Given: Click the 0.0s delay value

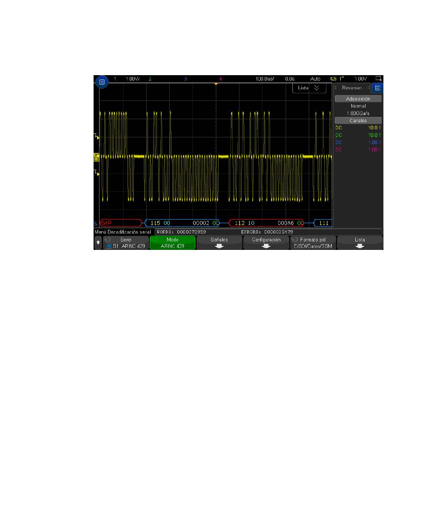Looking at the screenshot, I should pyautogui.click(x=290, y=79).
